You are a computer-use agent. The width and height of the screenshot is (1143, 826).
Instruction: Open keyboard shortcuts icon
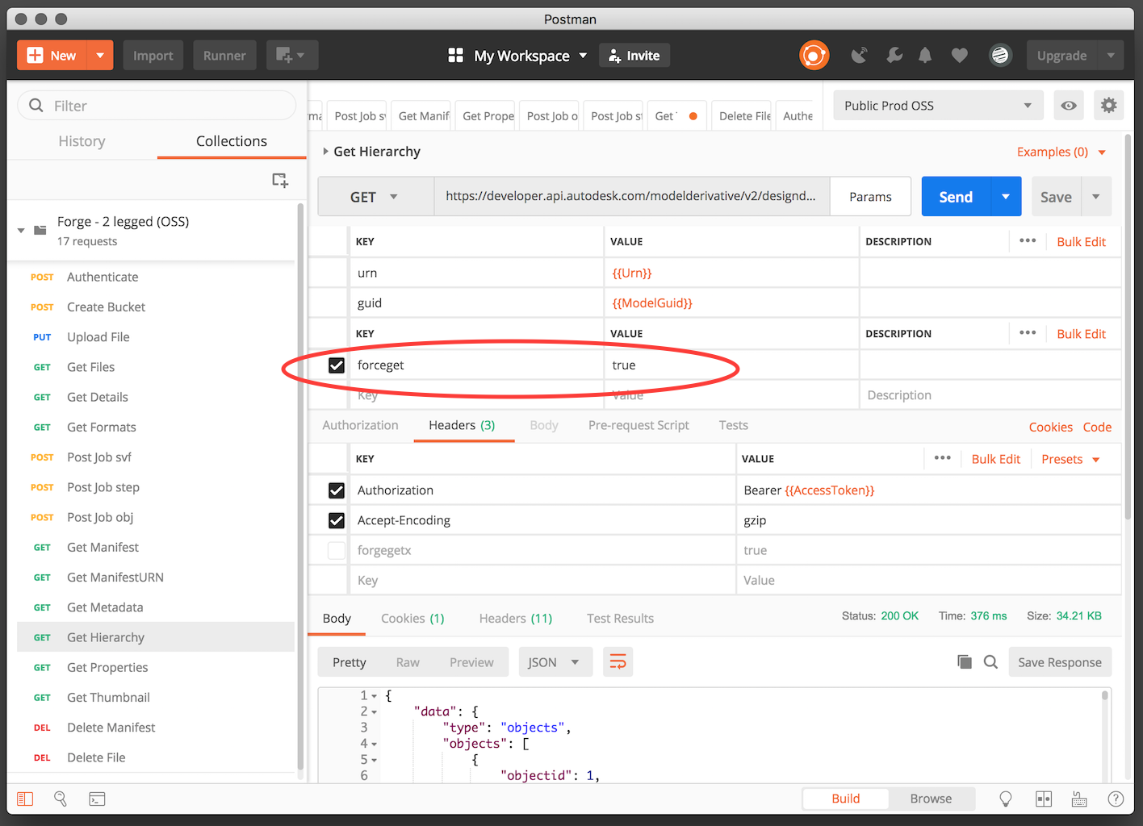click(1079, 799)
